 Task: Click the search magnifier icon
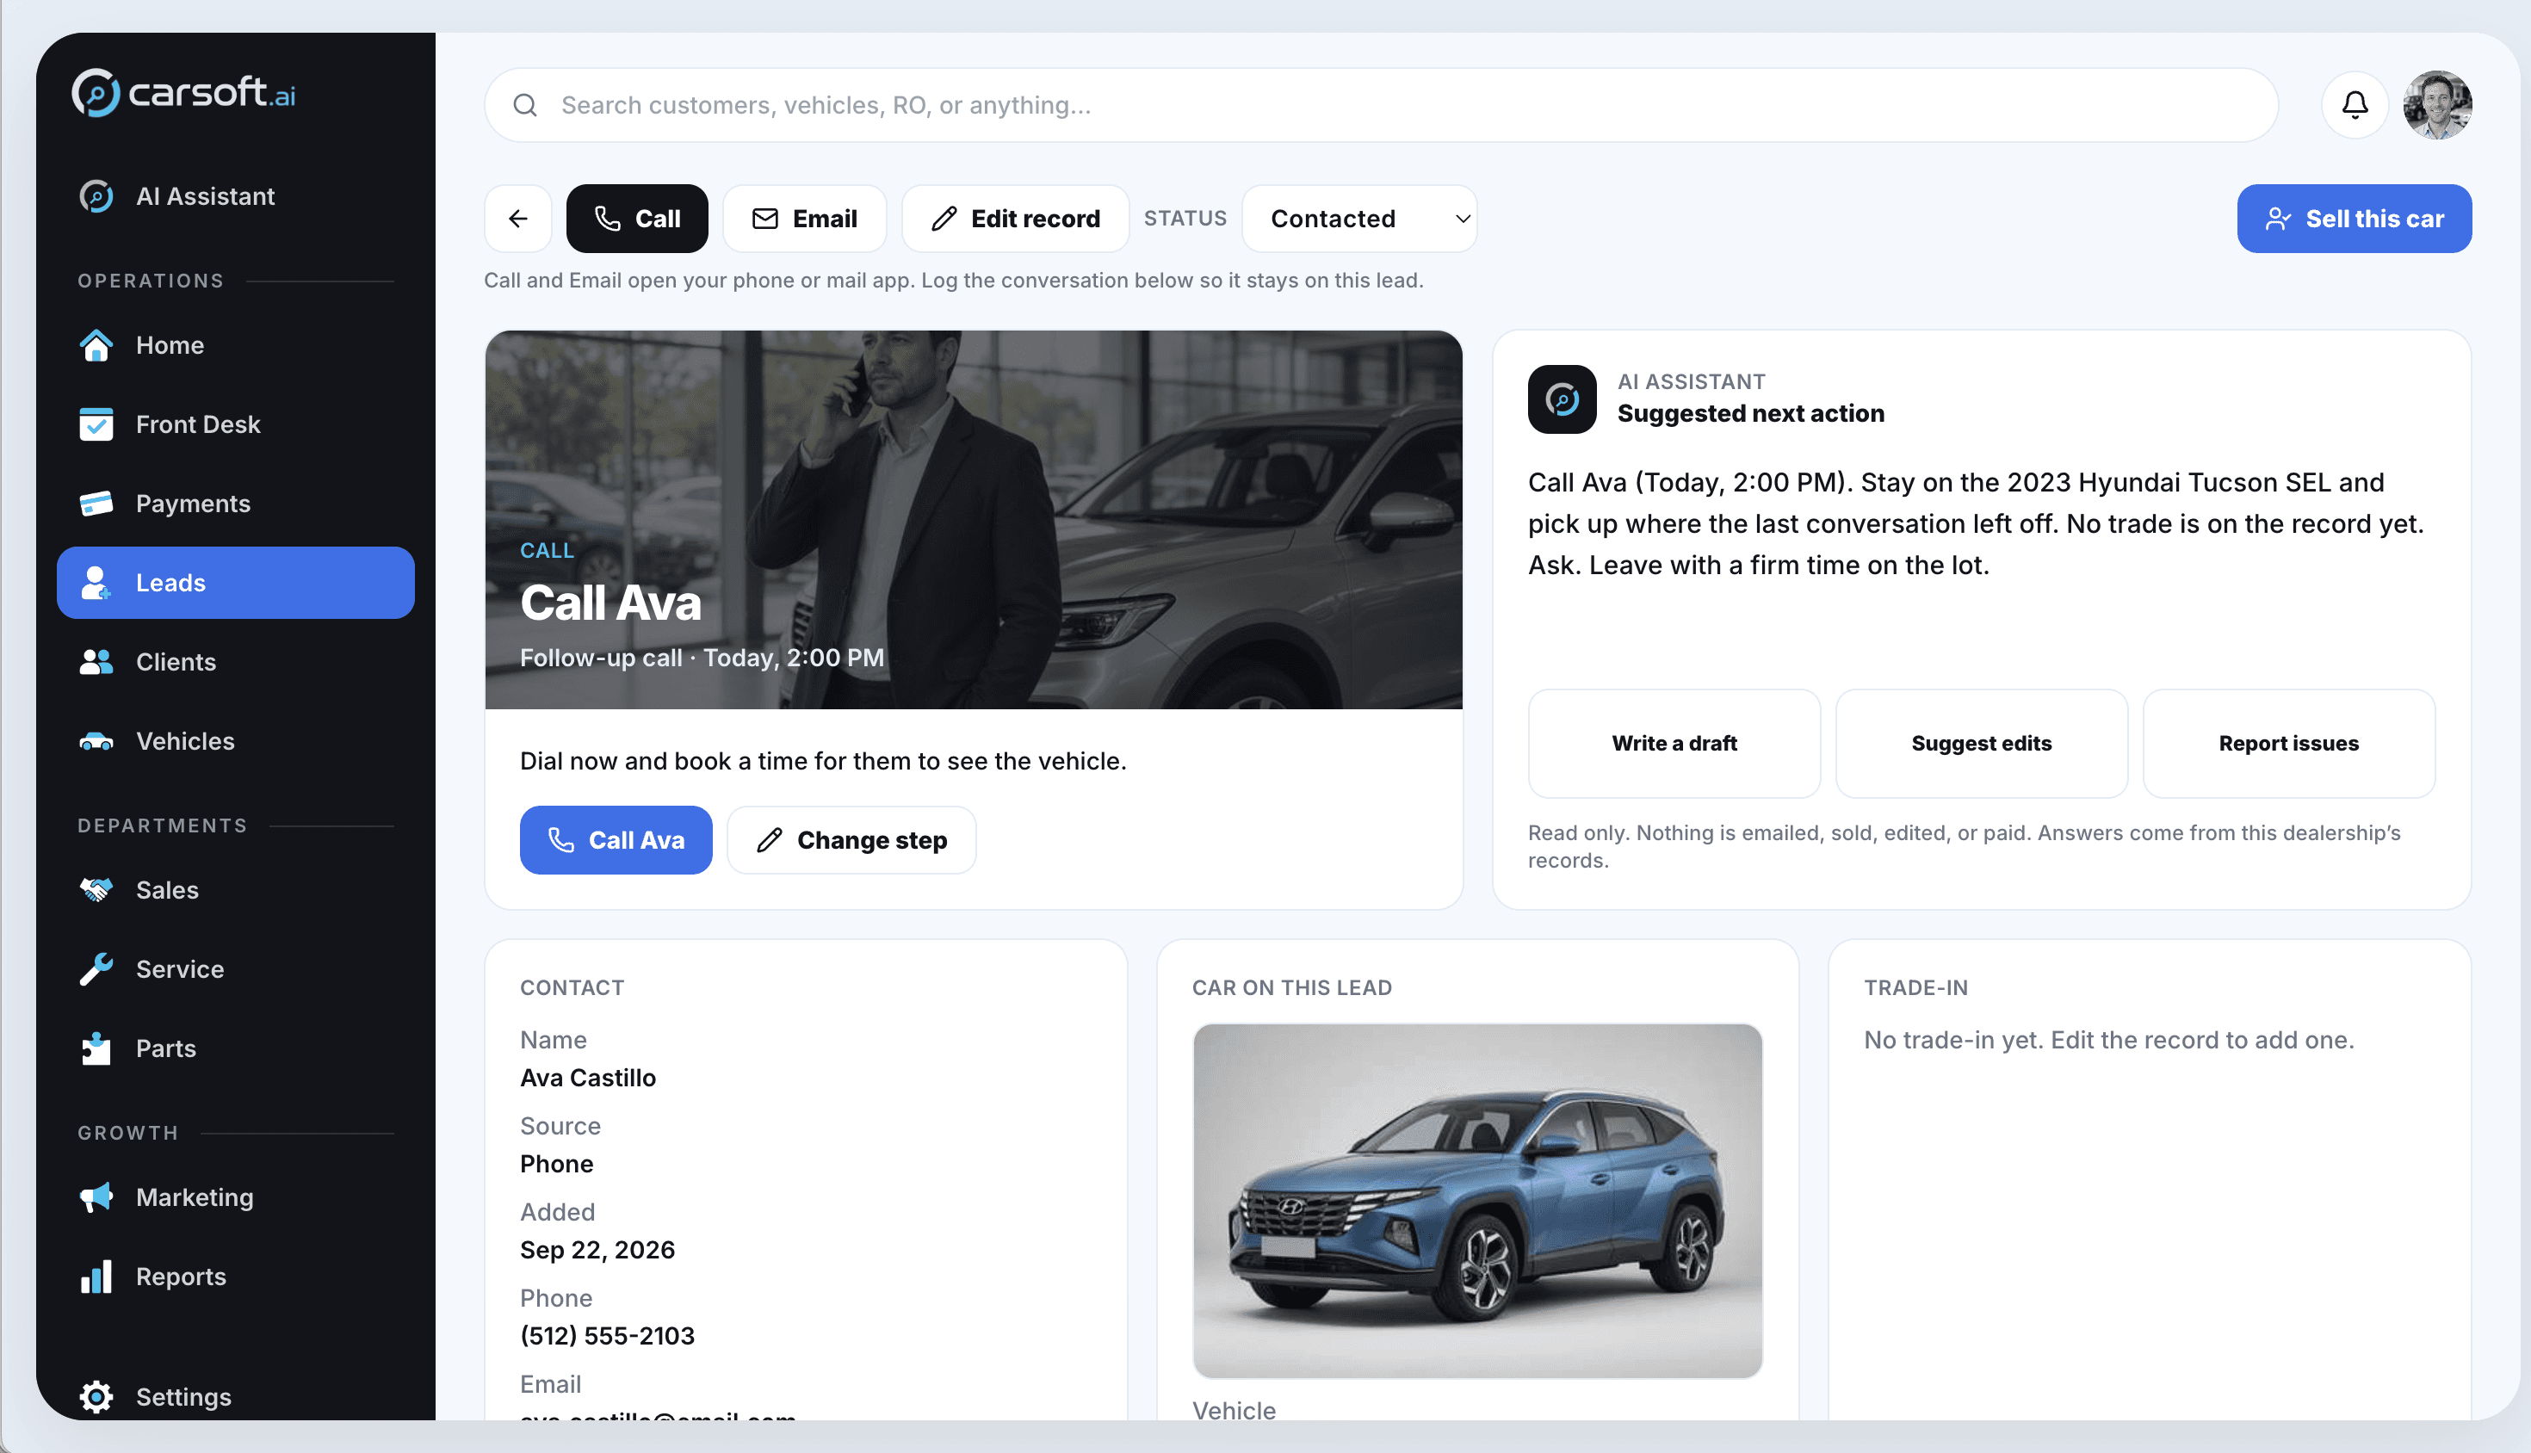525,105
